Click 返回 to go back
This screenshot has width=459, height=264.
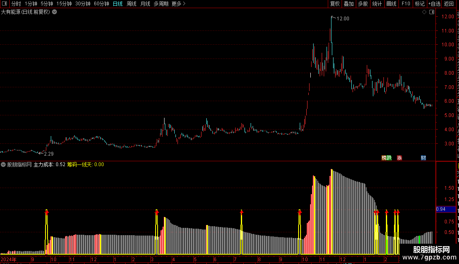tap(449, 4)
